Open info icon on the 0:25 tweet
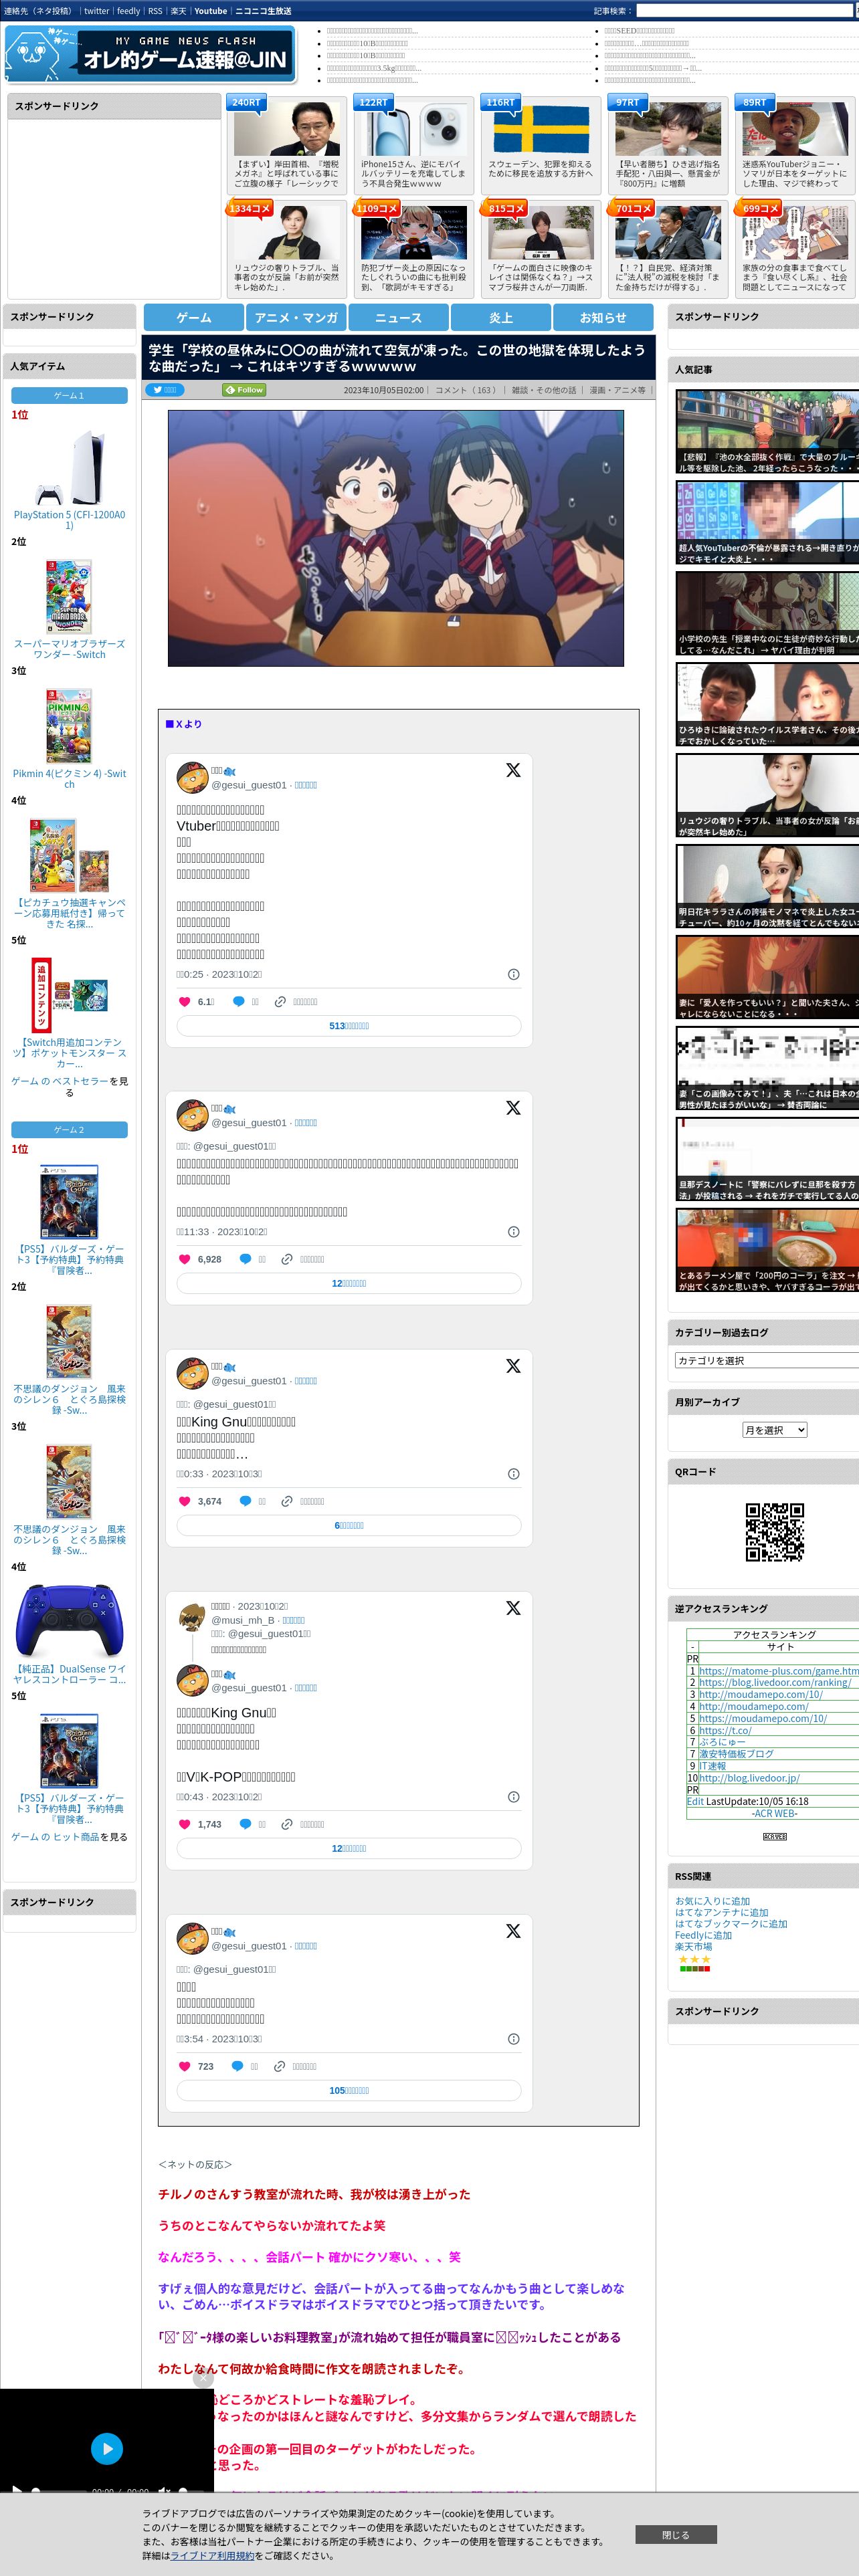The height and width of the screenshot is (2576, 859). pyautogui.click(x=513, y=974)
